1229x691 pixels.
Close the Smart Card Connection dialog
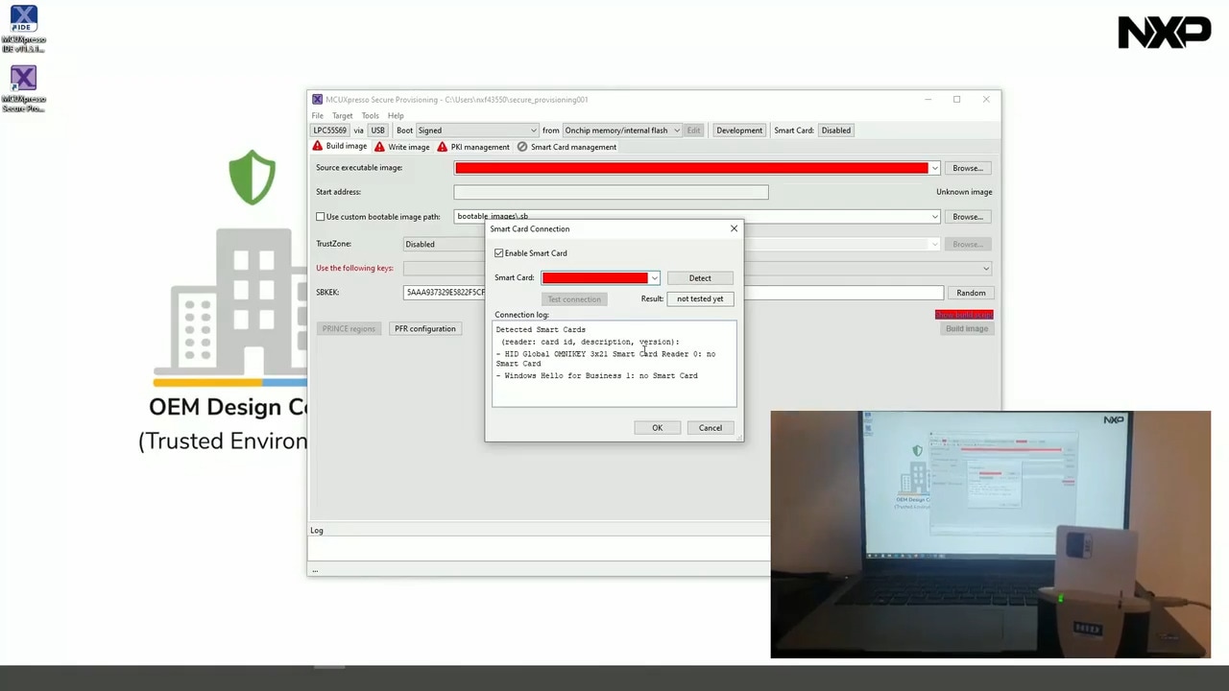point(735,228)
